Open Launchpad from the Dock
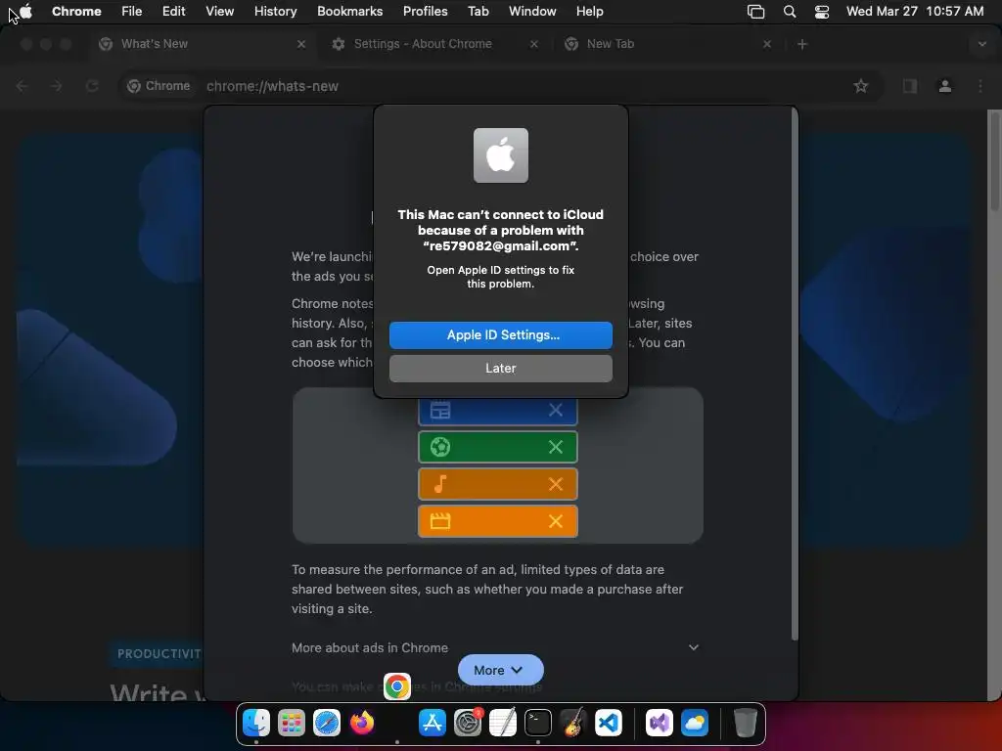The image size is (1002, 751). coord(292,723)
